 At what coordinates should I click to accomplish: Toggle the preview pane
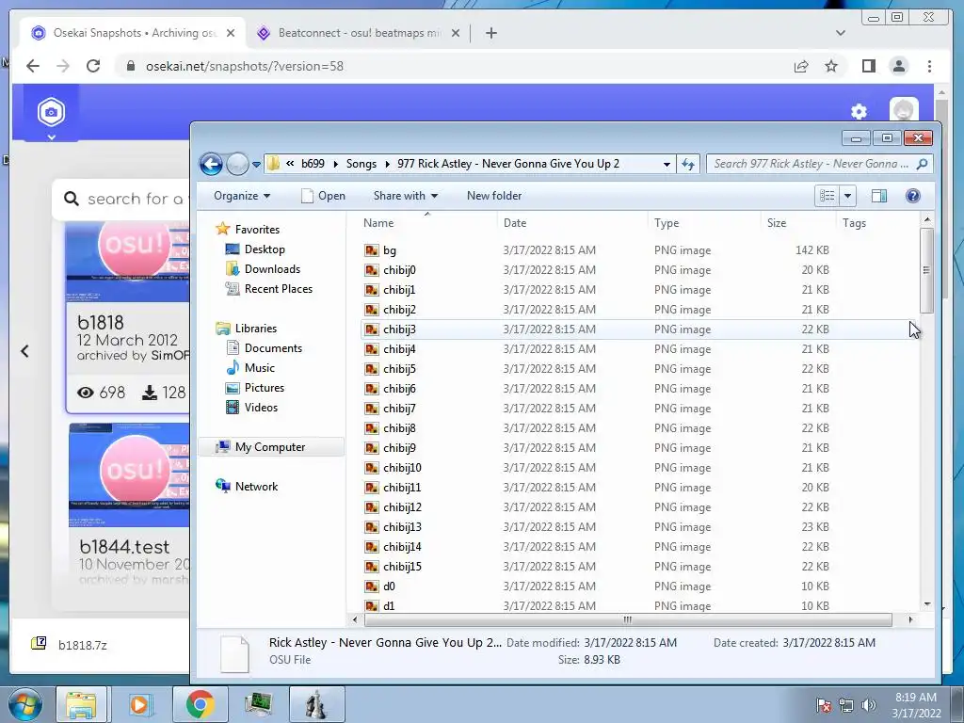coord(879,196)
